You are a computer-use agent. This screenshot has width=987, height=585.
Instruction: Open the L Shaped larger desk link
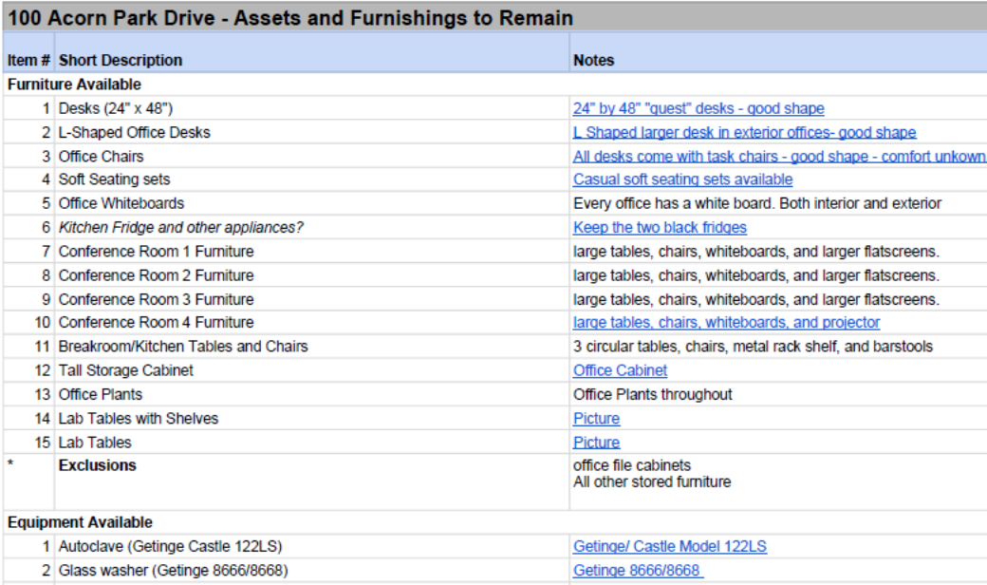tap(744, 132)
